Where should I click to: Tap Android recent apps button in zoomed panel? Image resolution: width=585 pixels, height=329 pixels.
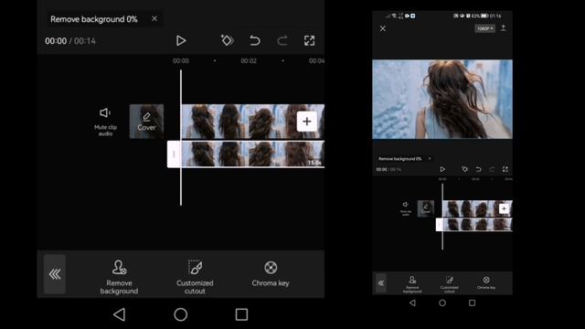click(x=241, y=314)
